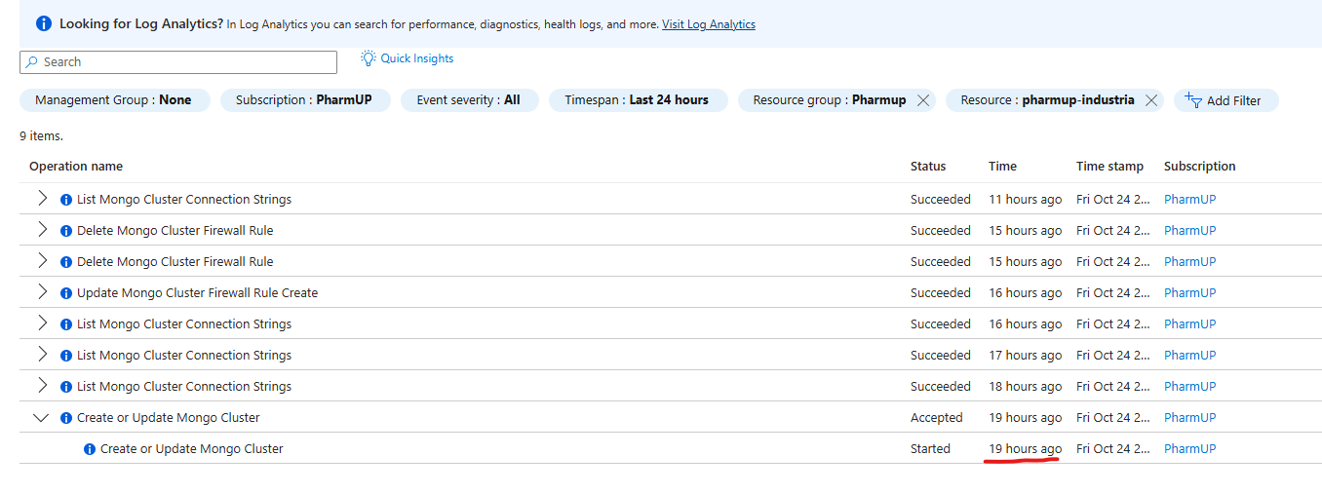Open the Subscription PharmUP filter pill
Image resolution: width=1322 pixels, height=494 pixels.
[x=303, y=100]
